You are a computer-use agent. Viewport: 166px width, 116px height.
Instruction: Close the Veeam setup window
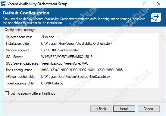pos(159,4)
